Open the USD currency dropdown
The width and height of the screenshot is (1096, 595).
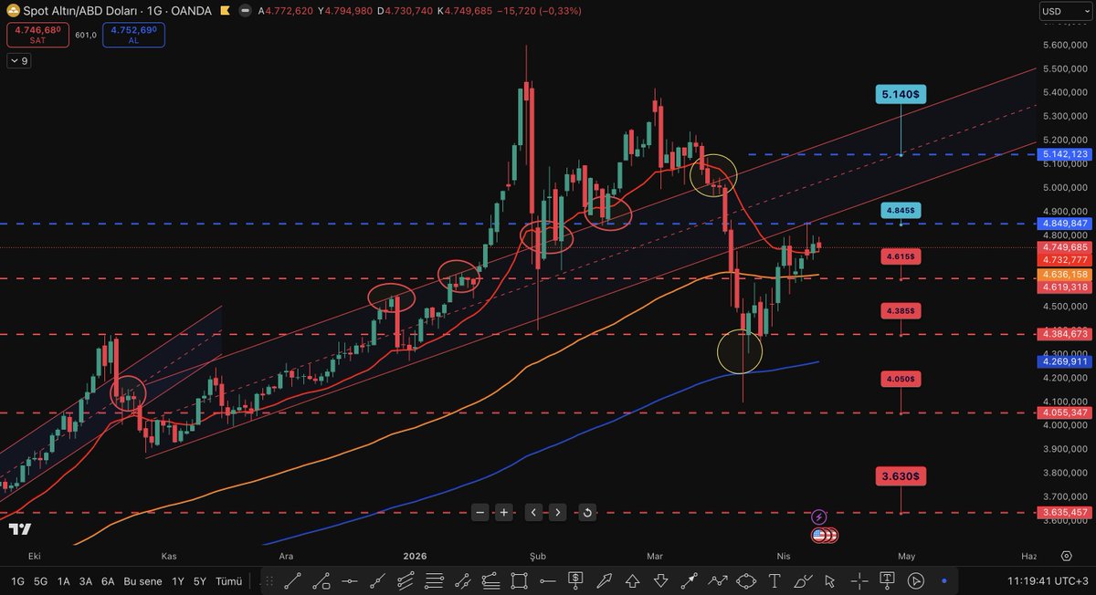[1064, 11]
